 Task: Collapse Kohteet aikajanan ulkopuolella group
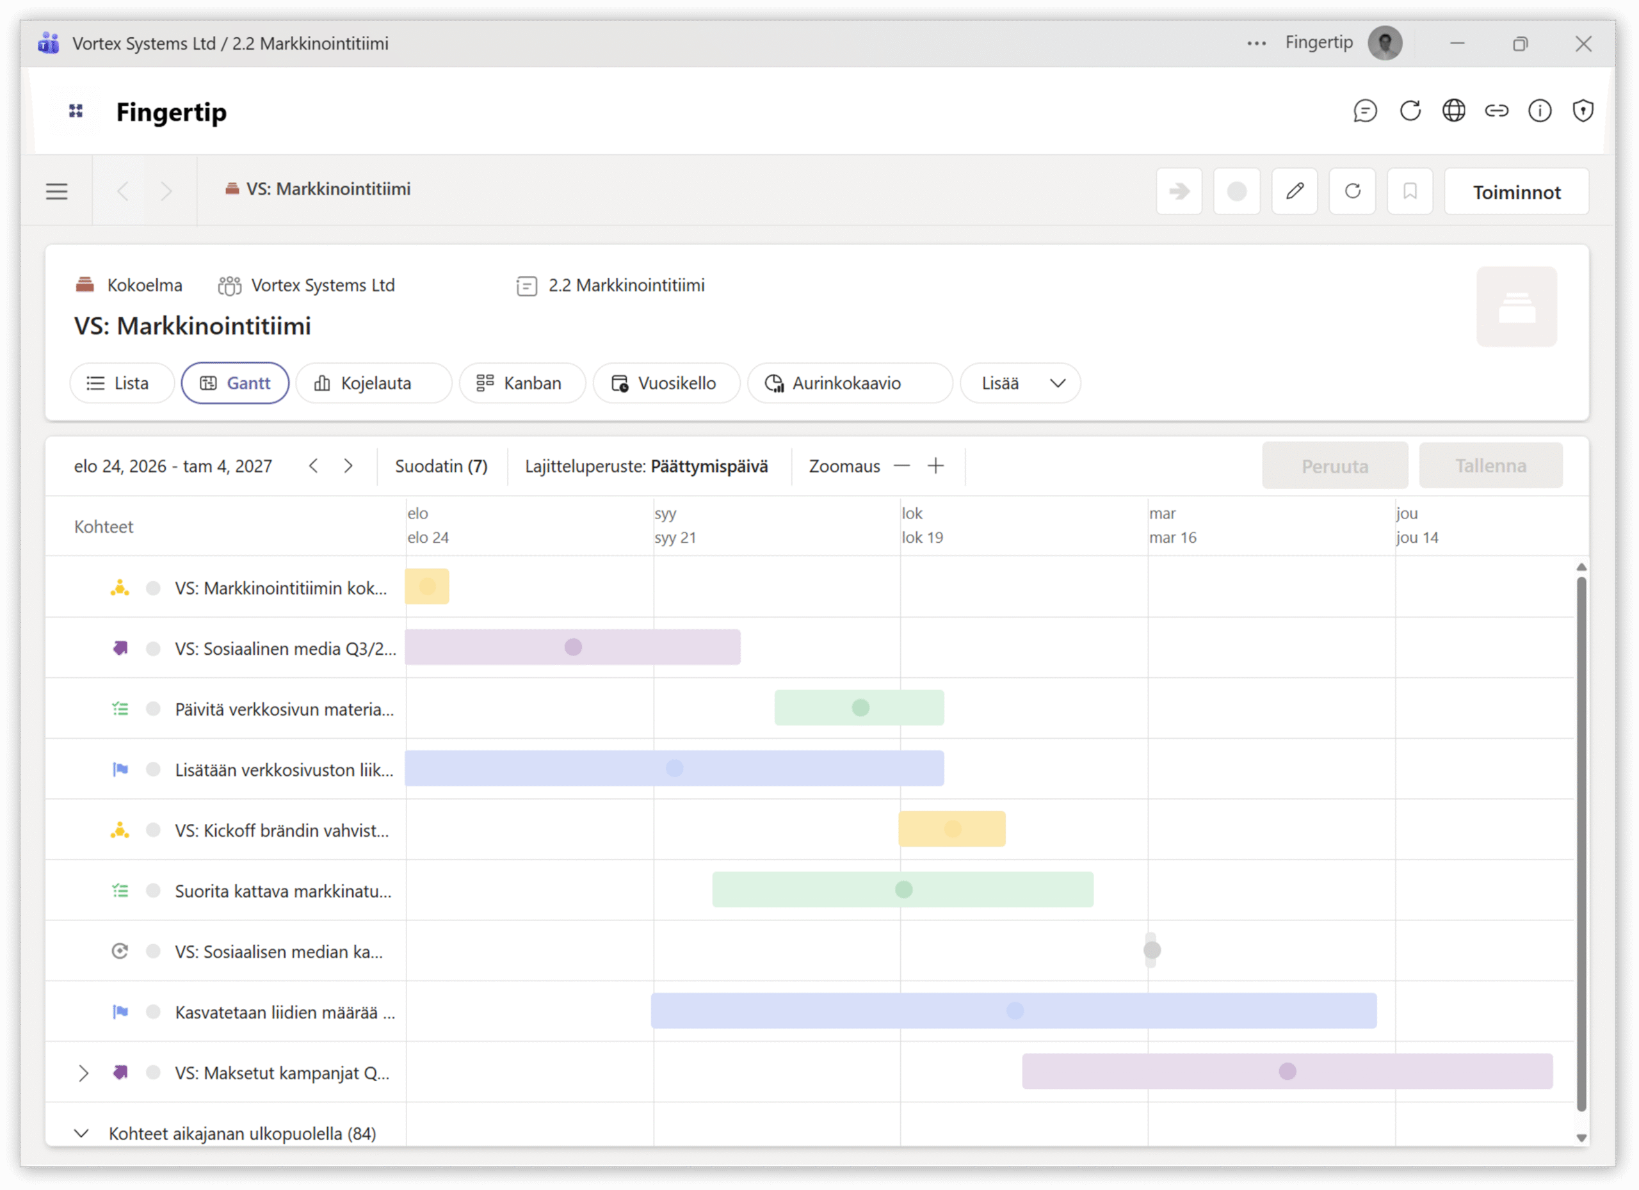point(82,1133)
